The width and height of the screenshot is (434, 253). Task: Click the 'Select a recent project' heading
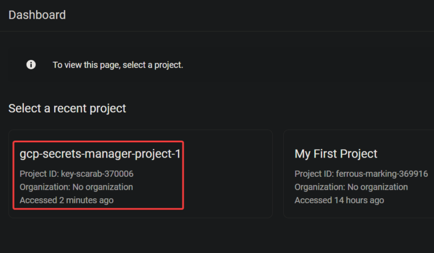click(x=67, y=108)
